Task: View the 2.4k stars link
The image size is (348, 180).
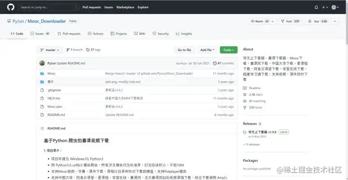Action: [x=253, y=95]
